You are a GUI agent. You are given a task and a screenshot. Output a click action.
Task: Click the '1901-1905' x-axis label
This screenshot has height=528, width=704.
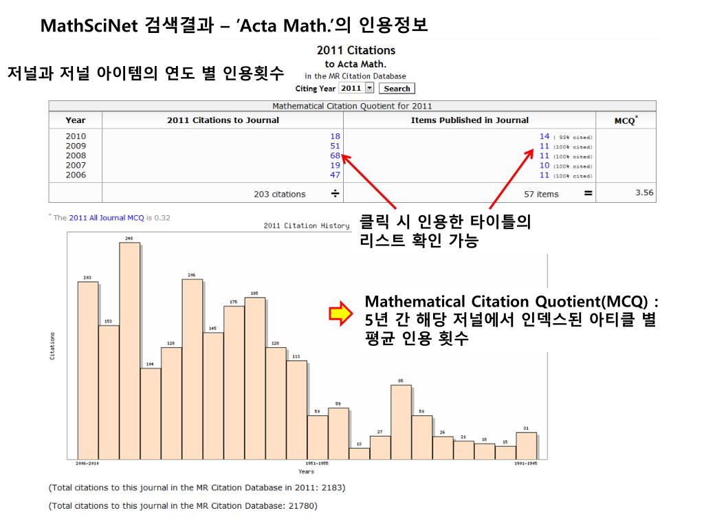(x=526, y=463)
